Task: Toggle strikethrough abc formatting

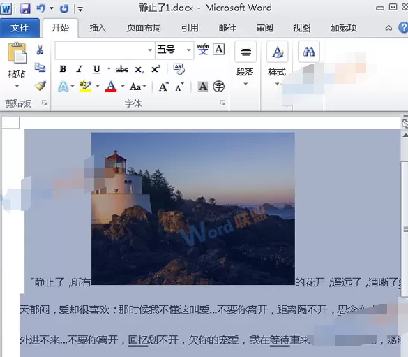Action: click(x=122, y=69)
